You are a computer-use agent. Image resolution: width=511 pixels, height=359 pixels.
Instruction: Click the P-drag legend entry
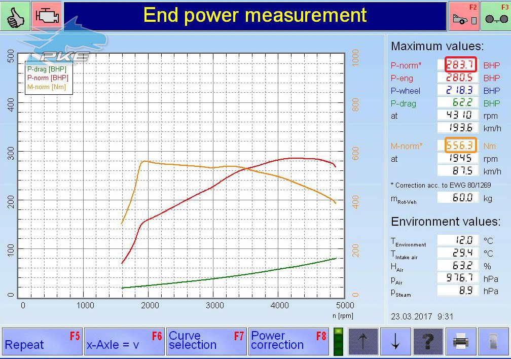(x=47, y=69)
